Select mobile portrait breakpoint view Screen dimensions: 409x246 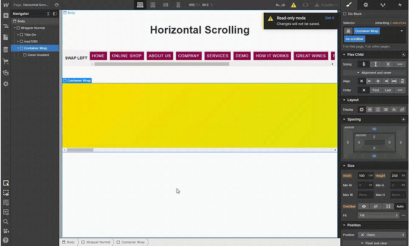pyautogui.click(x=178, y=5)
